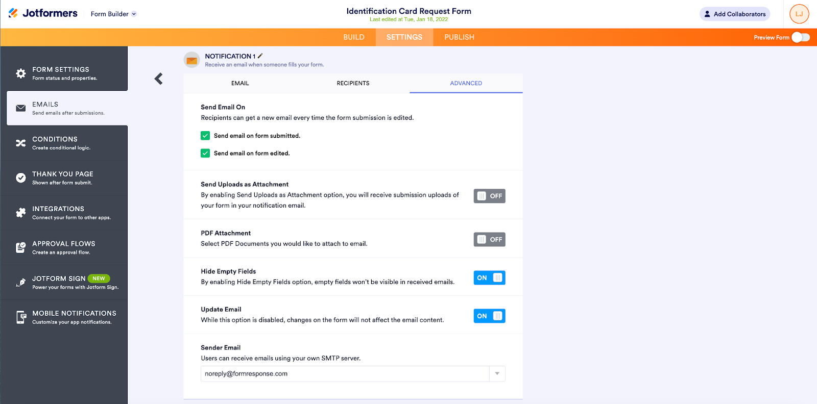Edit the Notification 1 name with the pencil
The image size is (817, 404).
pyautogui.click(x=260, y=56)
